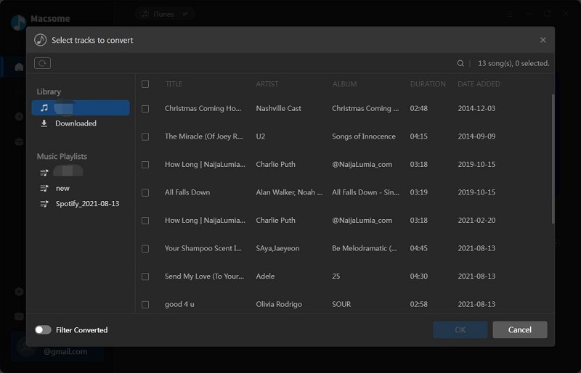Click the iTunes source switch in main window
The image size is (581, 373).
point(164,14)
